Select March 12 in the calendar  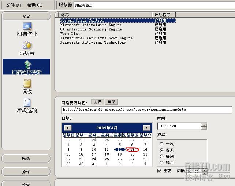(x=120, y=149)
